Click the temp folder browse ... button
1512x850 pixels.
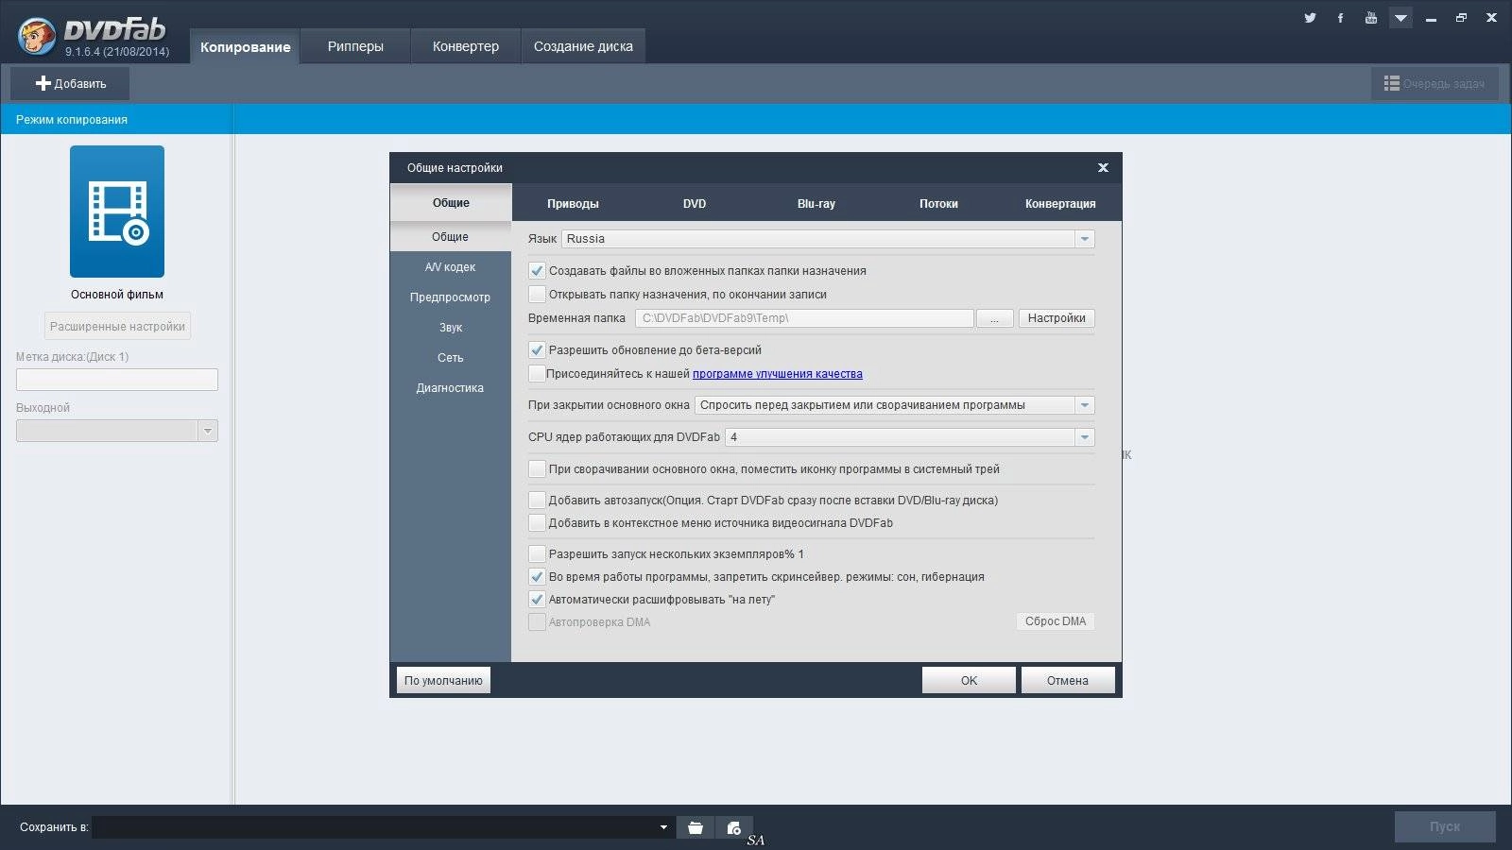(x=994, y=318)
